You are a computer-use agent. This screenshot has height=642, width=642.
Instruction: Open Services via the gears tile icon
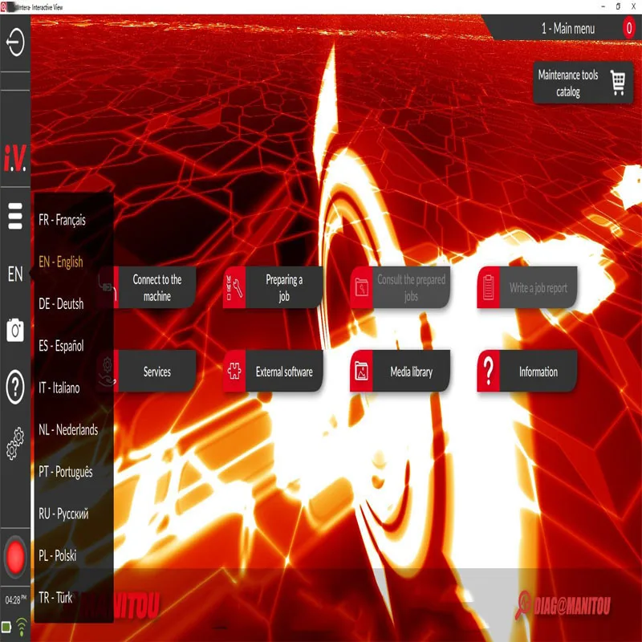tap(106, 370)
